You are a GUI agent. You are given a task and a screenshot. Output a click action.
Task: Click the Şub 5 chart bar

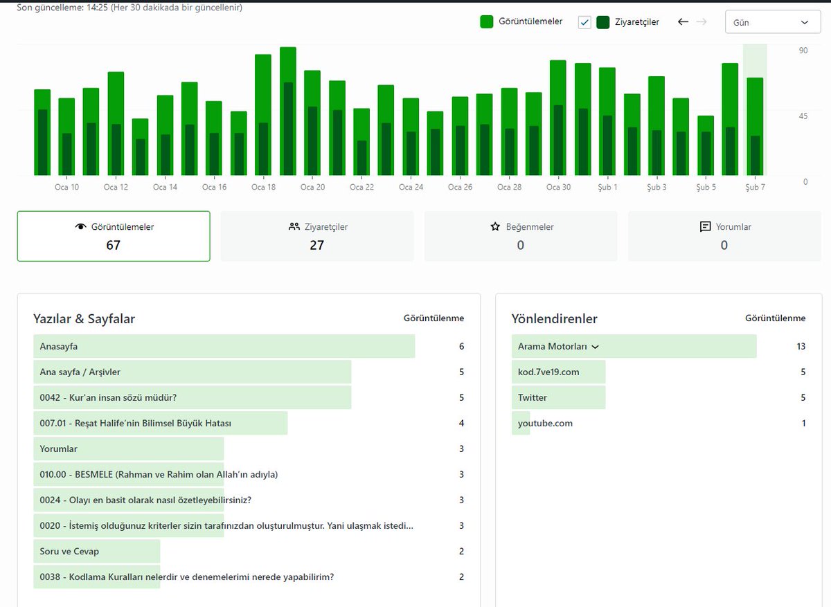(x=706, y=145)
